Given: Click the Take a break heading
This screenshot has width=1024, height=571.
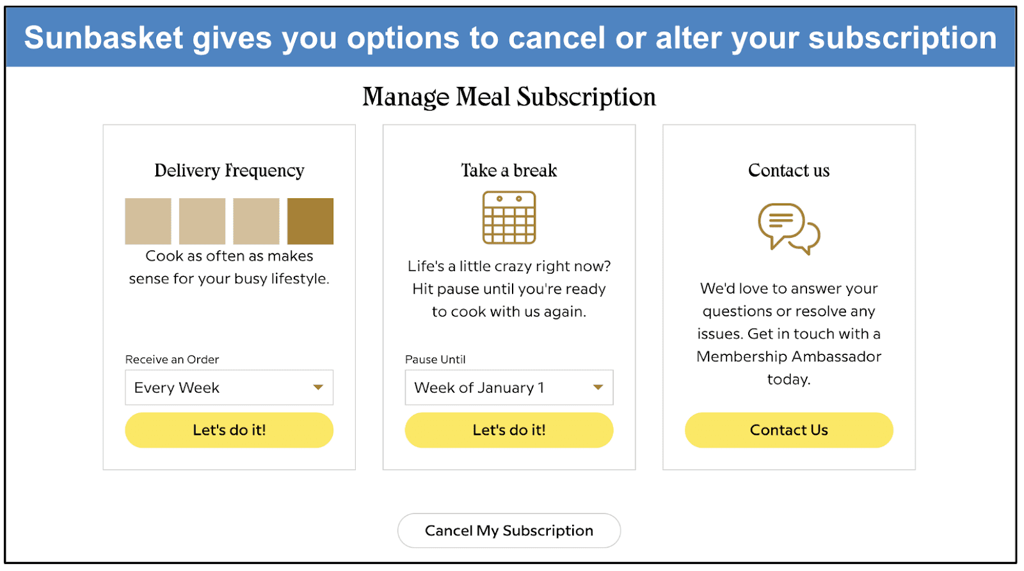Looking at the screenshot, I should tap(509, 171).
